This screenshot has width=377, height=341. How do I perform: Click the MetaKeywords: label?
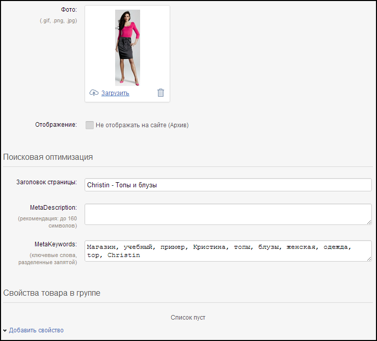pyautogui.click(x=56, y=244)
